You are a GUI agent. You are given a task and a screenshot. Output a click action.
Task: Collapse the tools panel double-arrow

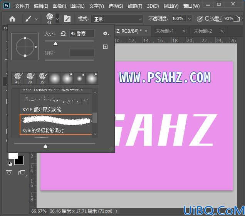pyautogui.click(x=5, y=28)
